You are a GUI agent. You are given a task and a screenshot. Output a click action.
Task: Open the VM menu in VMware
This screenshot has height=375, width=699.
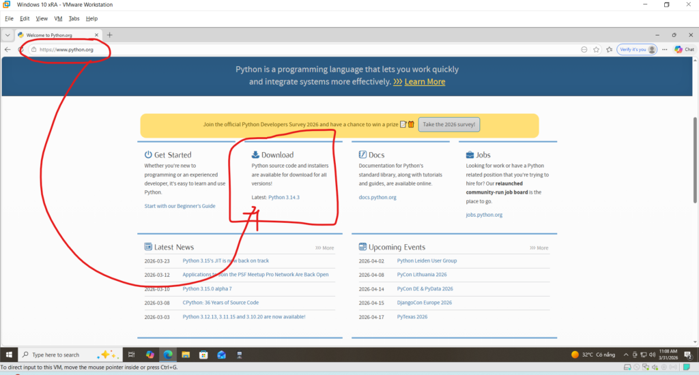[57, 18]
